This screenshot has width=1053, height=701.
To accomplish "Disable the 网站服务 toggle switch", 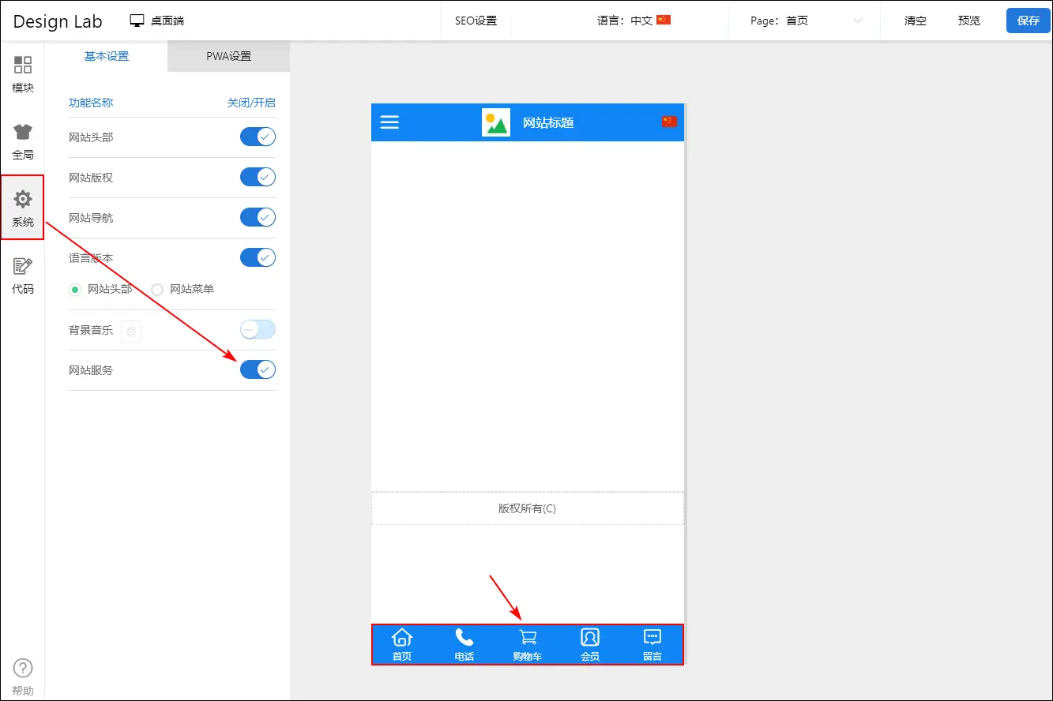I will [x=258, y=369].
